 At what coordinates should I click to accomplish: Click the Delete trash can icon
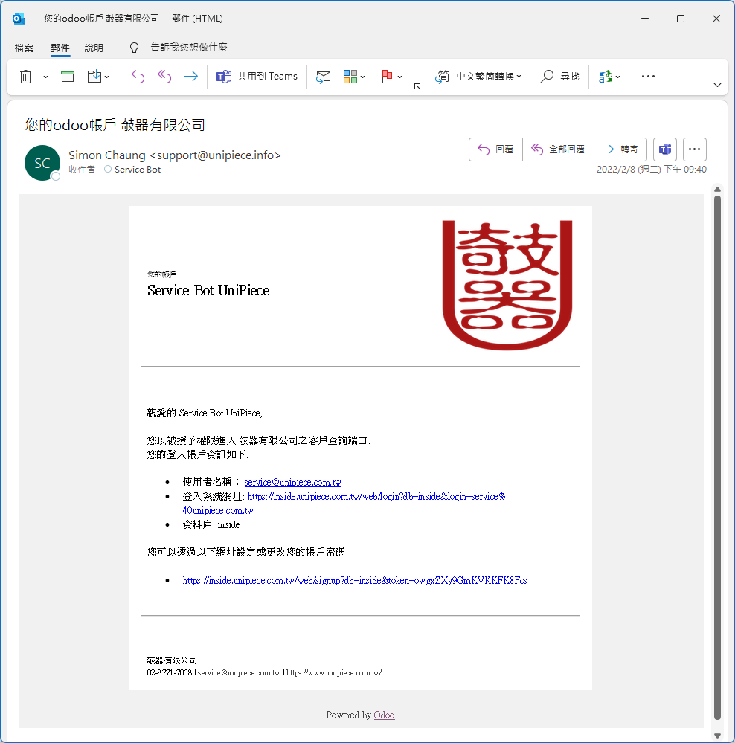(x=26, y=77)
